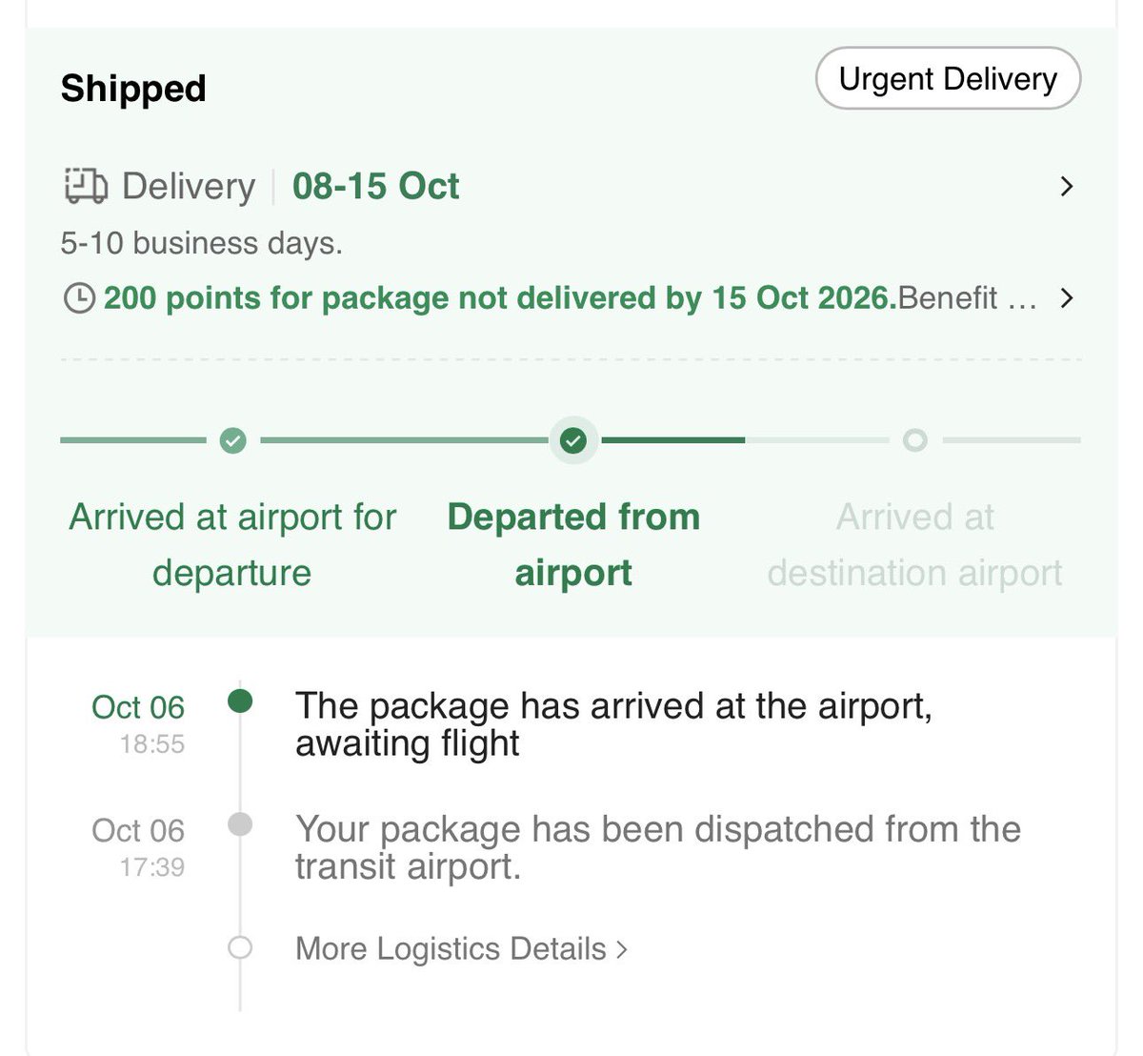Click dark green progress bar segment

[672, 440]
